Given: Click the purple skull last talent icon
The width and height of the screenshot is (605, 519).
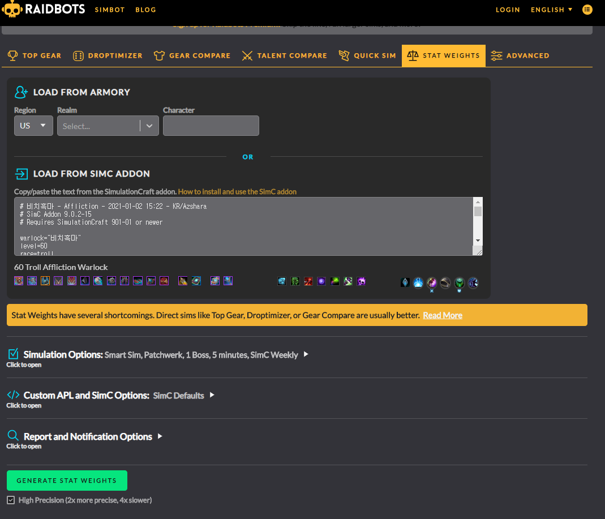Looking at the screenshot, I should point(361,281).
